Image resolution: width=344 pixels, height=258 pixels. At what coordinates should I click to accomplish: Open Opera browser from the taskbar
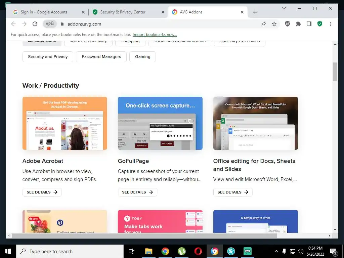[x=198, y=251]
